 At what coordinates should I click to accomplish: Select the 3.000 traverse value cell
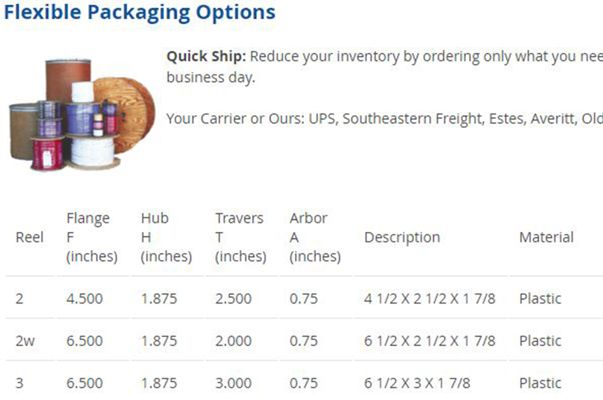click(233, 383)
